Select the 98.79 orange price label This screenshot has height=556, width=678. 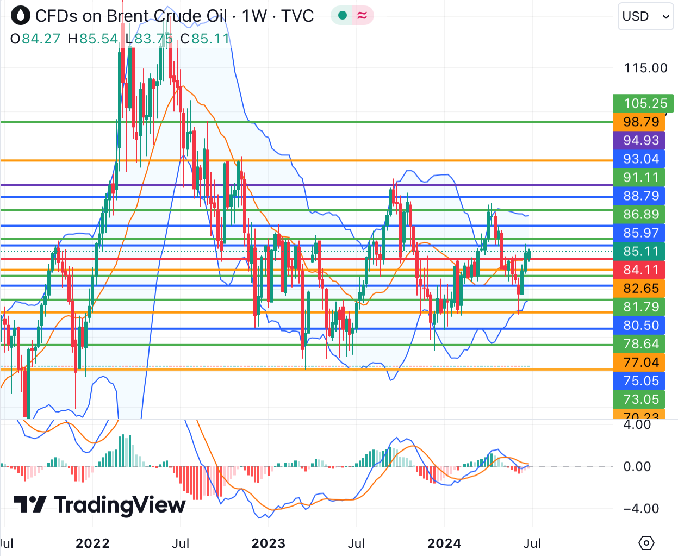tap(639, 122)
